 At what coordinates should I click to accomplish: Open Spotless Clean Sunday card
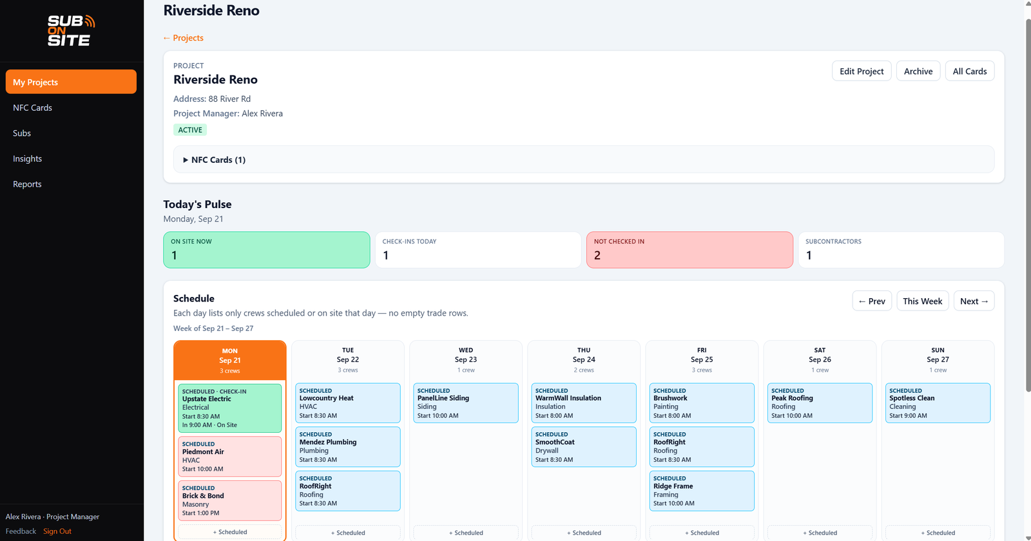pyautogui.click(x=938, y=403)
